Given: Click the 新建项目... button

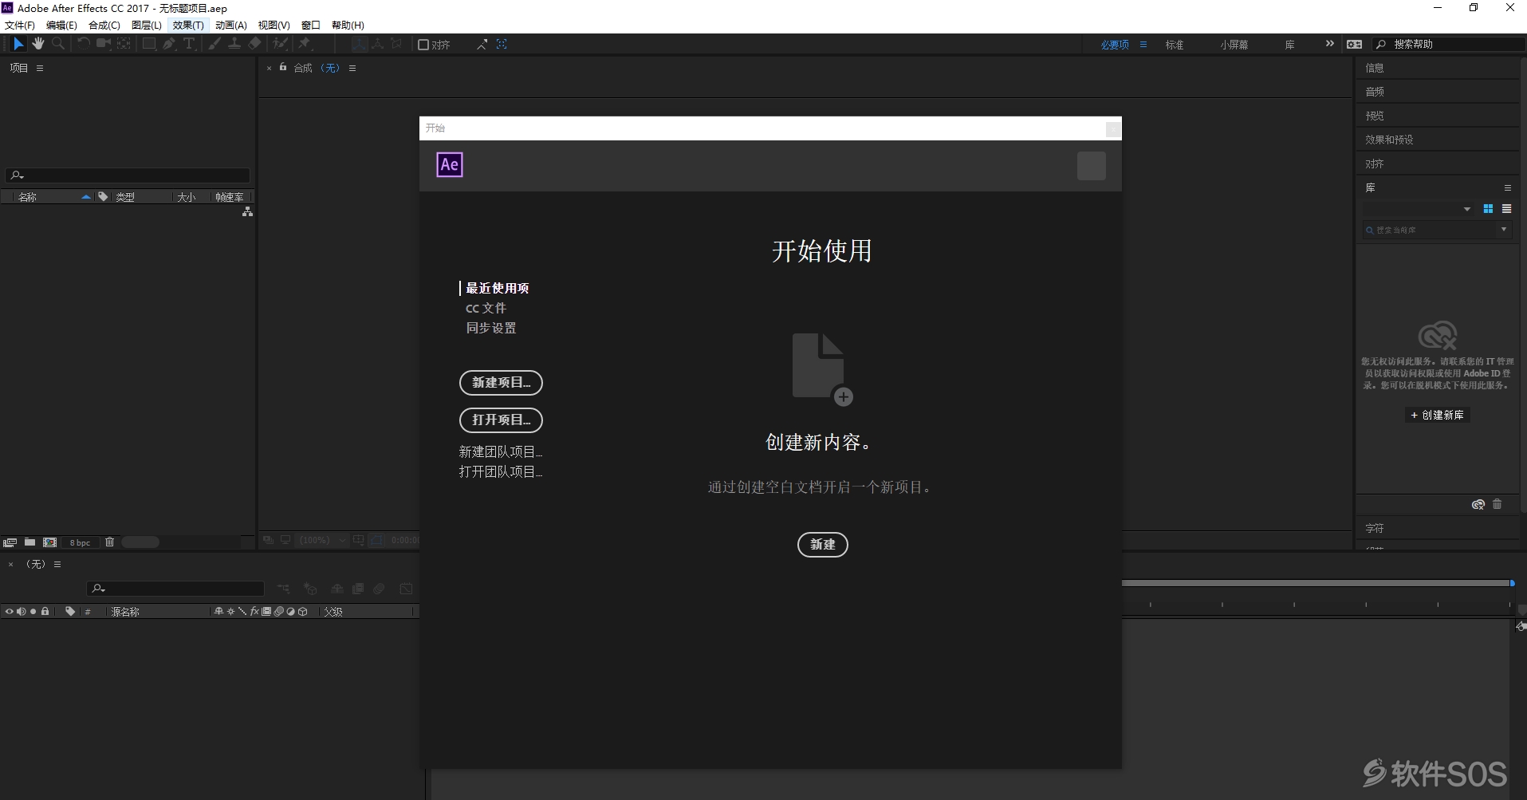Looking at the screenshot, I should coord(501,383).
